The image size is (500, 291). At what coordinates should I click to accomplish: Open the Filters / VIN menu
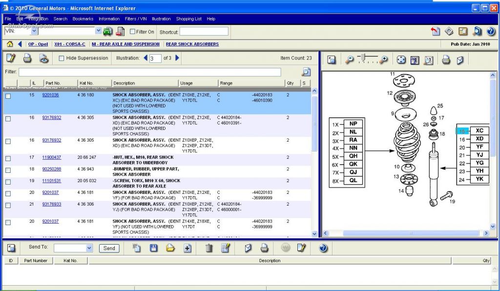click(136, 19)
